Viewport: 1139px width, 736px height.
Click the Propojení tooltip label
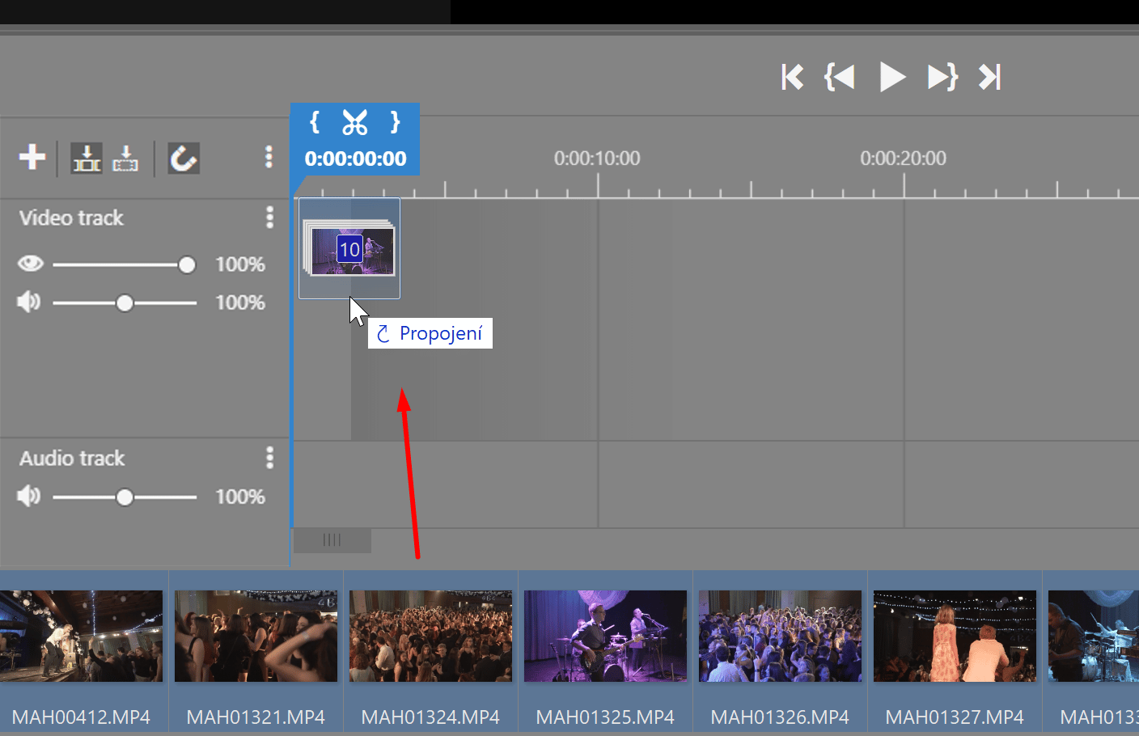[430, 333]
